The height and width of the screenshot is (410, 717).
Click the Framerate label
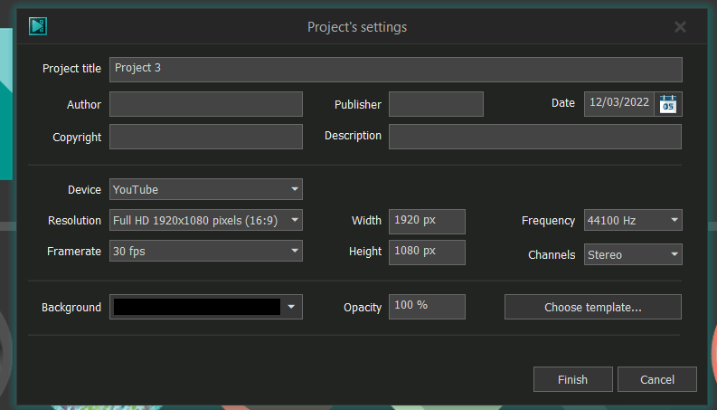pyautogui.click(x=73, y=252)
